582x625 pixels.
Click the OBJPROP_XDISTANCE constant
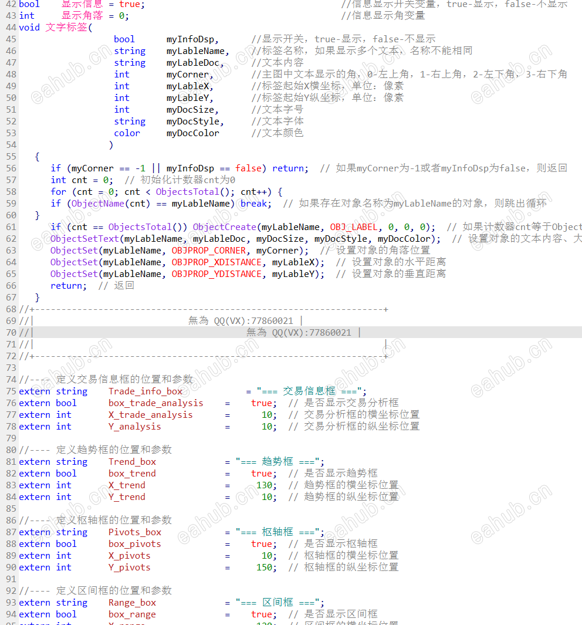point(216,262)
